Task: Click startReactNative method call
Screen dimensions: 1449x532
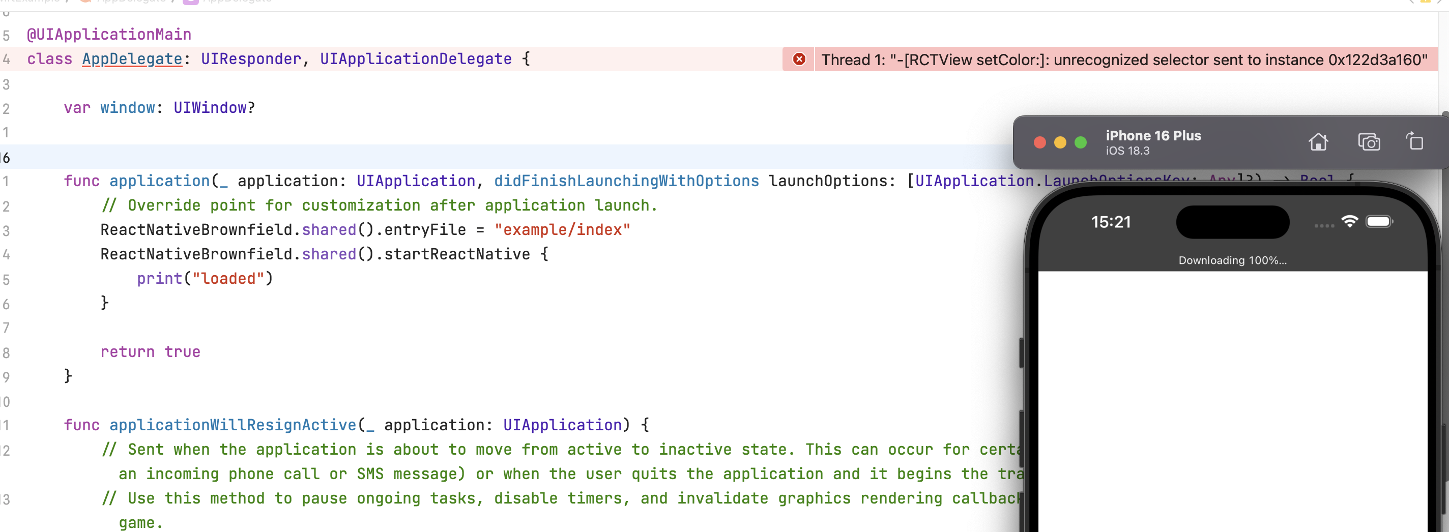Action: coord(457,254)
